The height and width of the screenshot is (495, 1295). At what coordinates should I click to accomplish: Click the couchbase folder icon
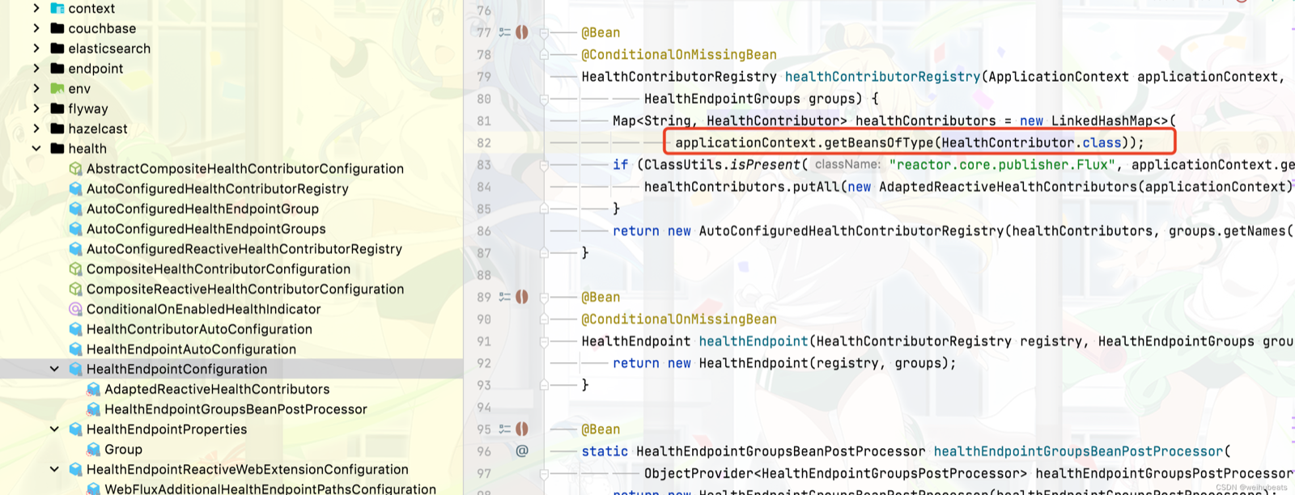click(x=57, y=28)
